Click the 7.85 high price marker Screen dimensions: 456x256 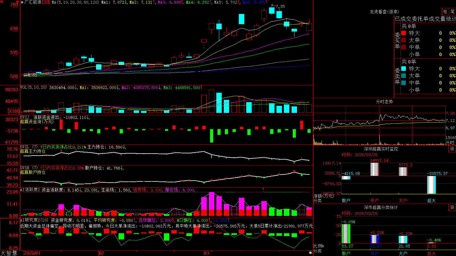[280, 6]
